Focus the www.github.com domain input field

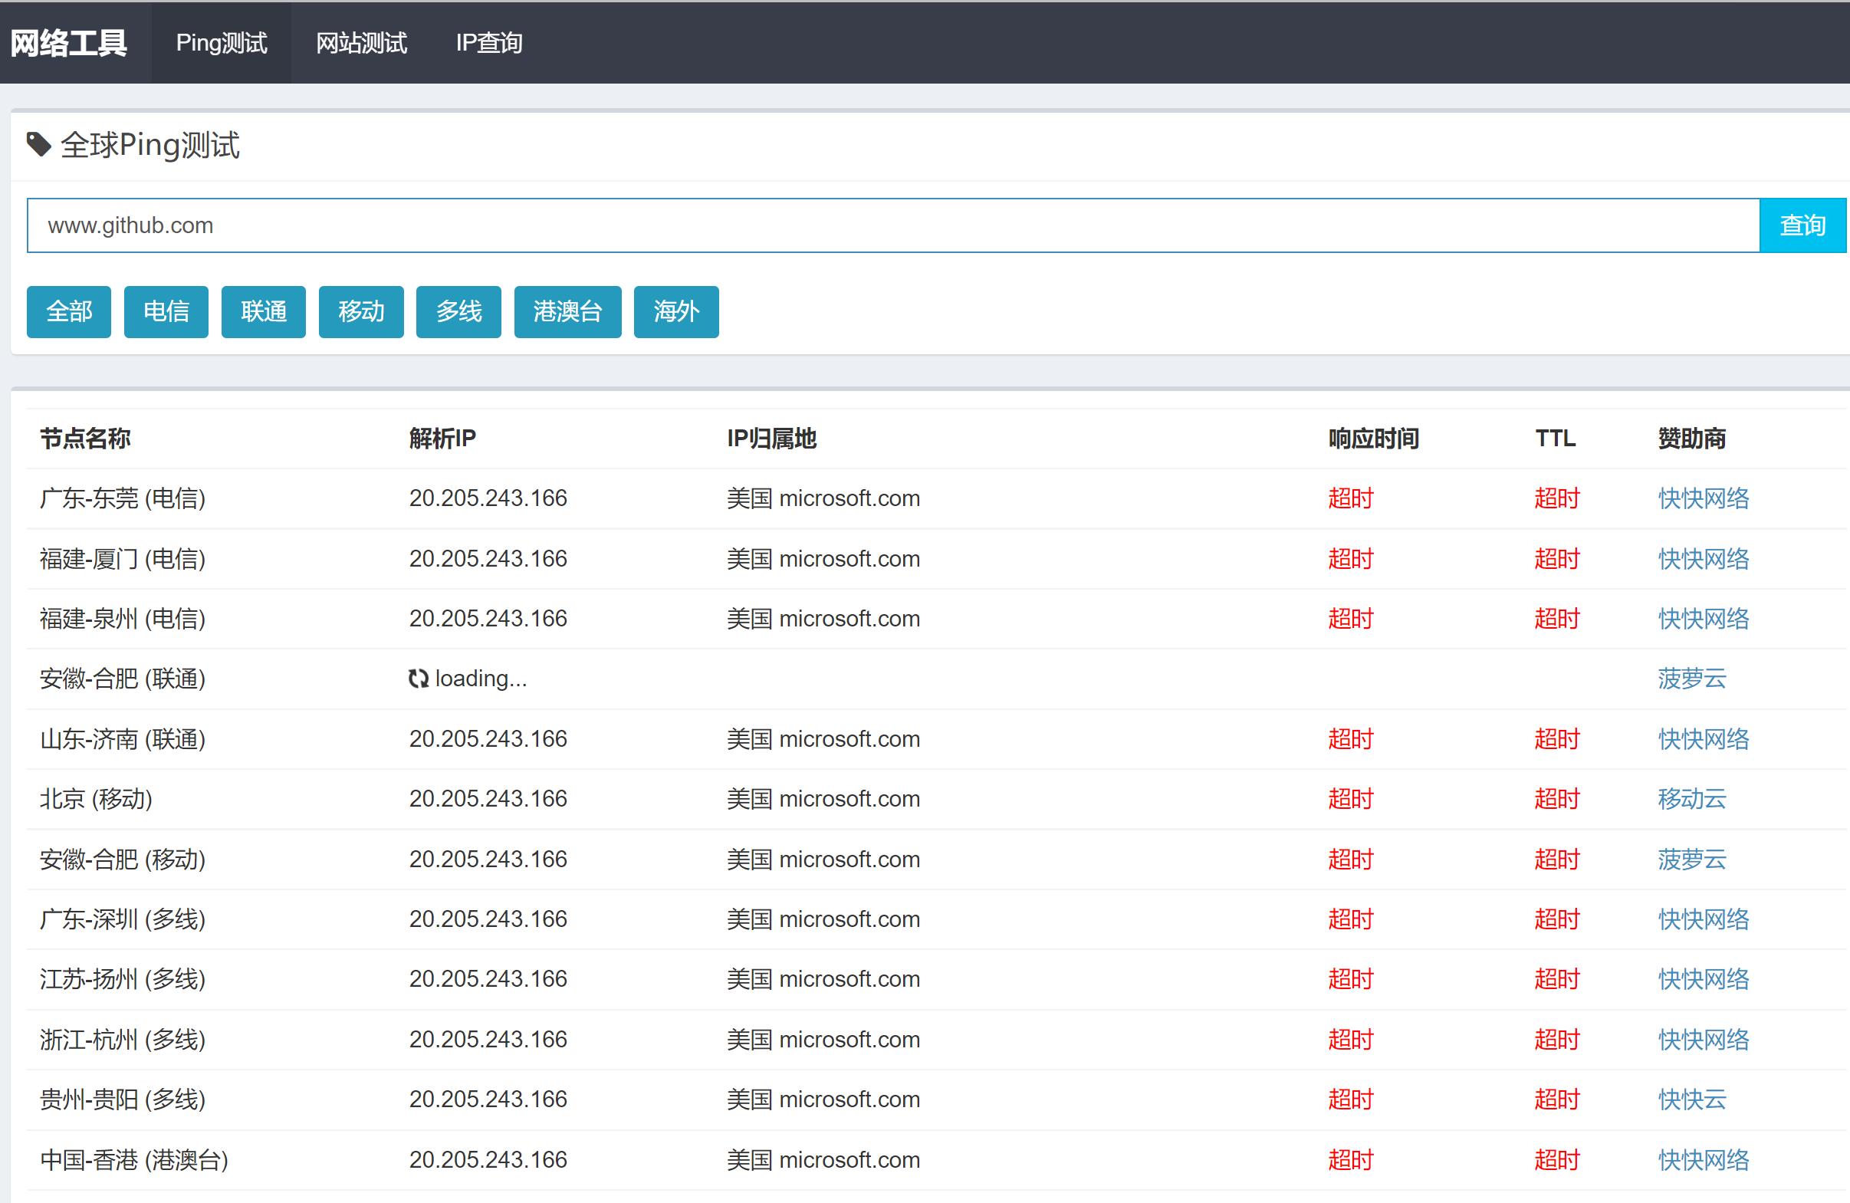click(x=893, y=225)
